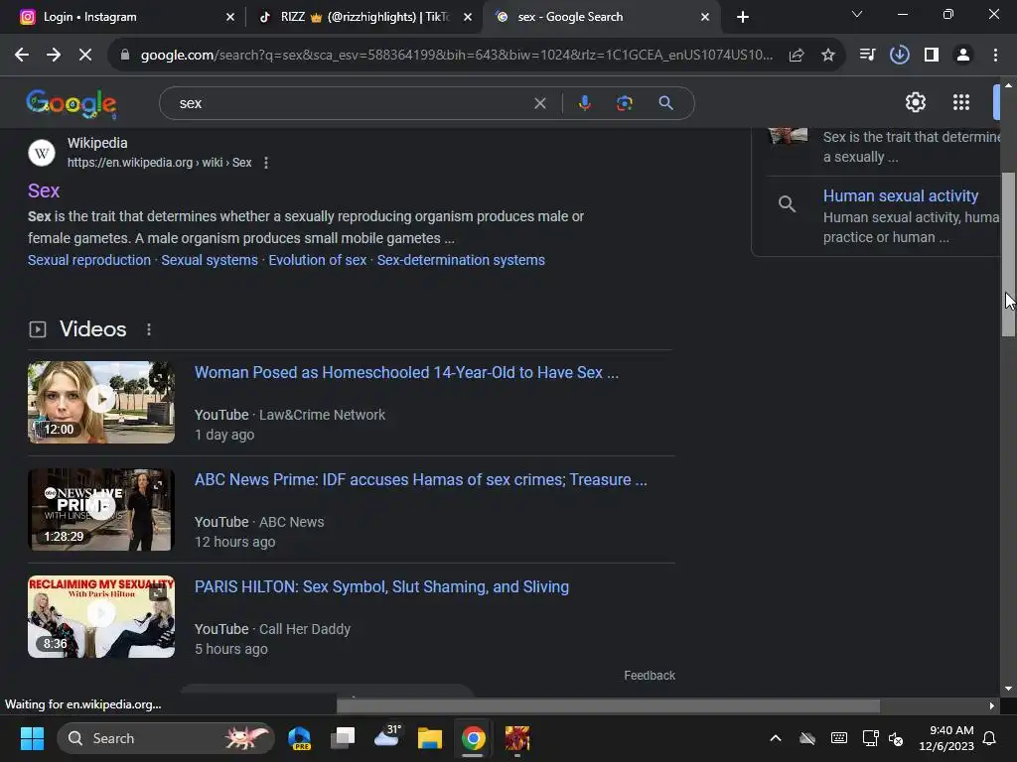Open File Explorer from the taskbar
The width and height of the screenshot is (1017, 762).
[x=429, y=738]
